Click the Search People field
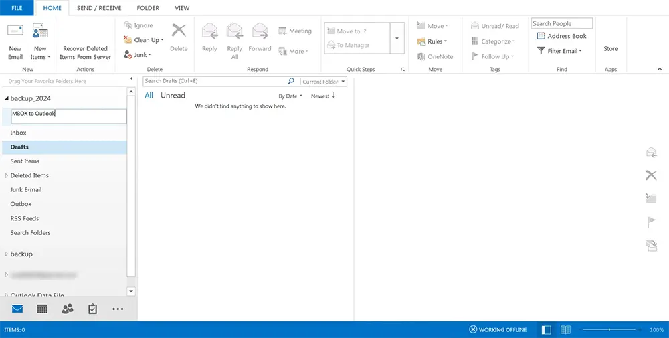The height and width of the screenshot is (338, 669). (x=562, y=23)
